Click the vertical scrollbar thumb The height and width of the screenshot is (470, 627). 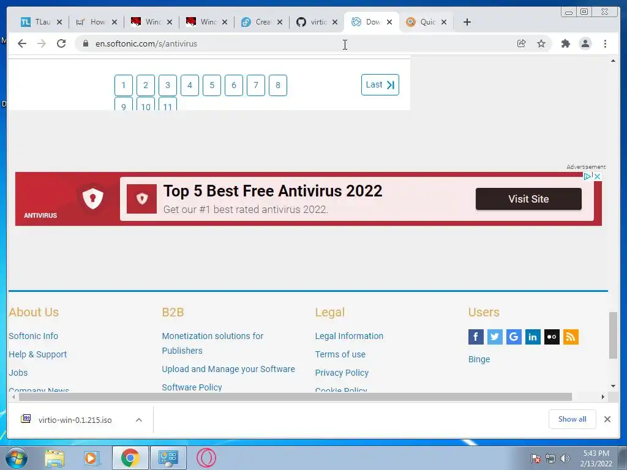[613, 335]
